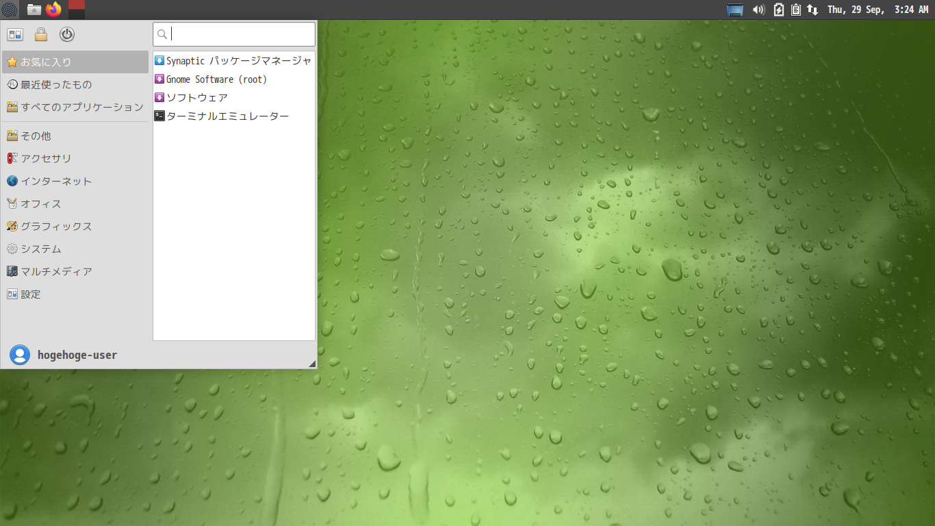Open the 最近使ったもの recently used category
Image resolution: width=935 pixels, height=526 pixels.
coord(75,84)
